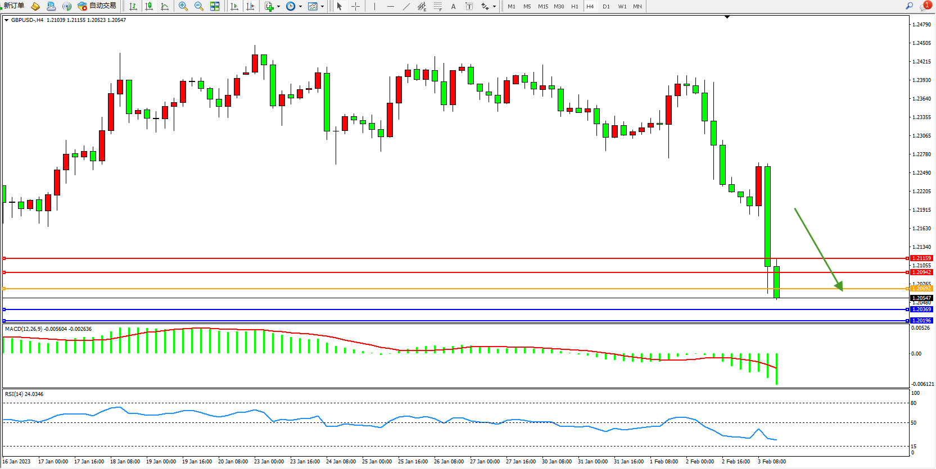Switch to the M15 timeframe
This screenshot has width=936, height=469.
[542, 6]
